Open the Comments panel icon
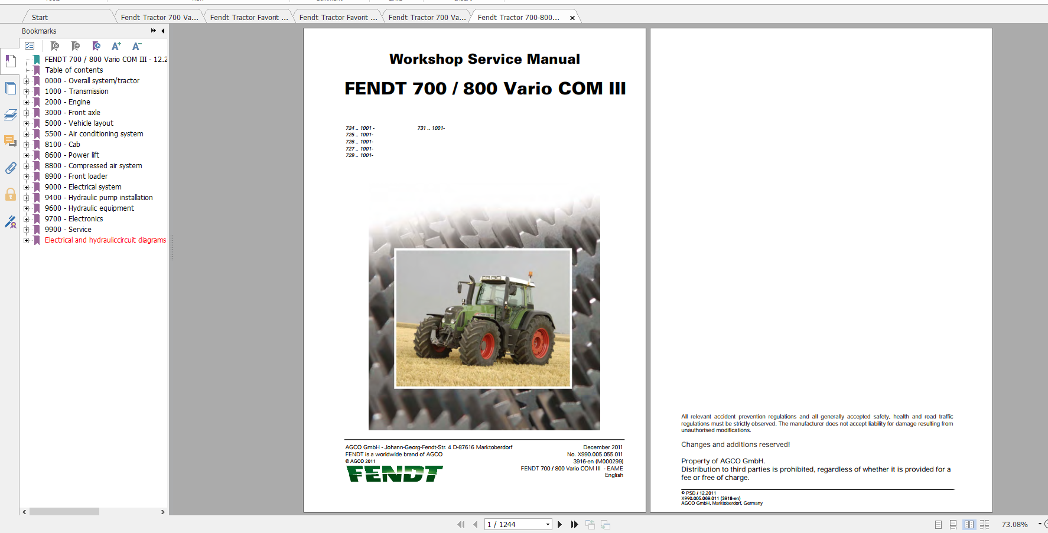 (10, 141)
